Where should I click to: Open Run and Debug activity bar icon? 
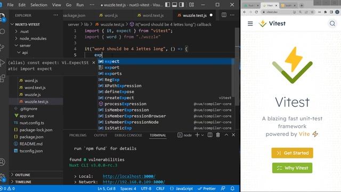[2, 63]
